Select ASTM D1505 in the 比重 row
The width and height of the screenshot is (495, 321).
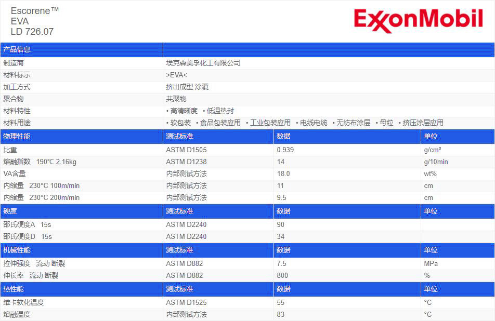pyautogui.click(x=186, y=150)
